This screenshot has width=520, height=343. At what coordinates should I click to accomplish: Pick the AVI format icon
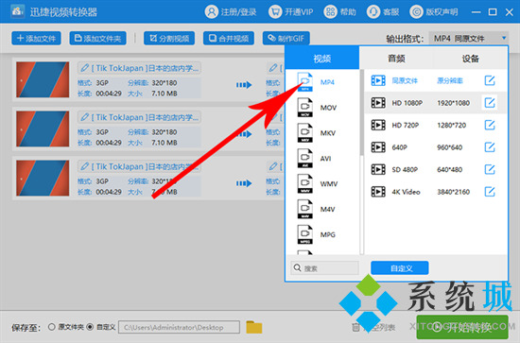pyautogui.click(x=304, y=159)
